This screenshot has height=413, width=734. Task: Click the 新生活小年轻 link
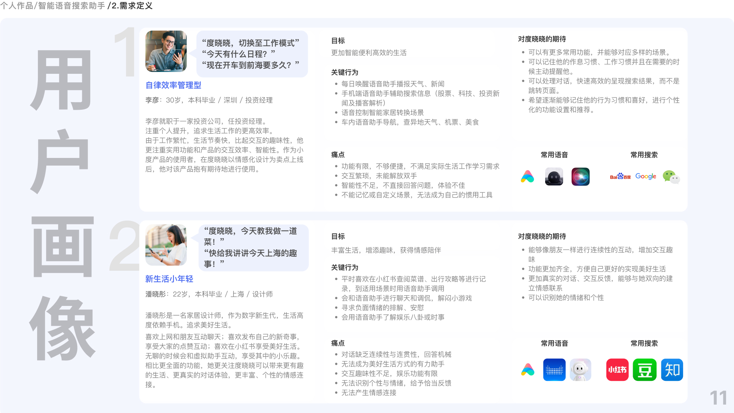(x=170, y=279)
